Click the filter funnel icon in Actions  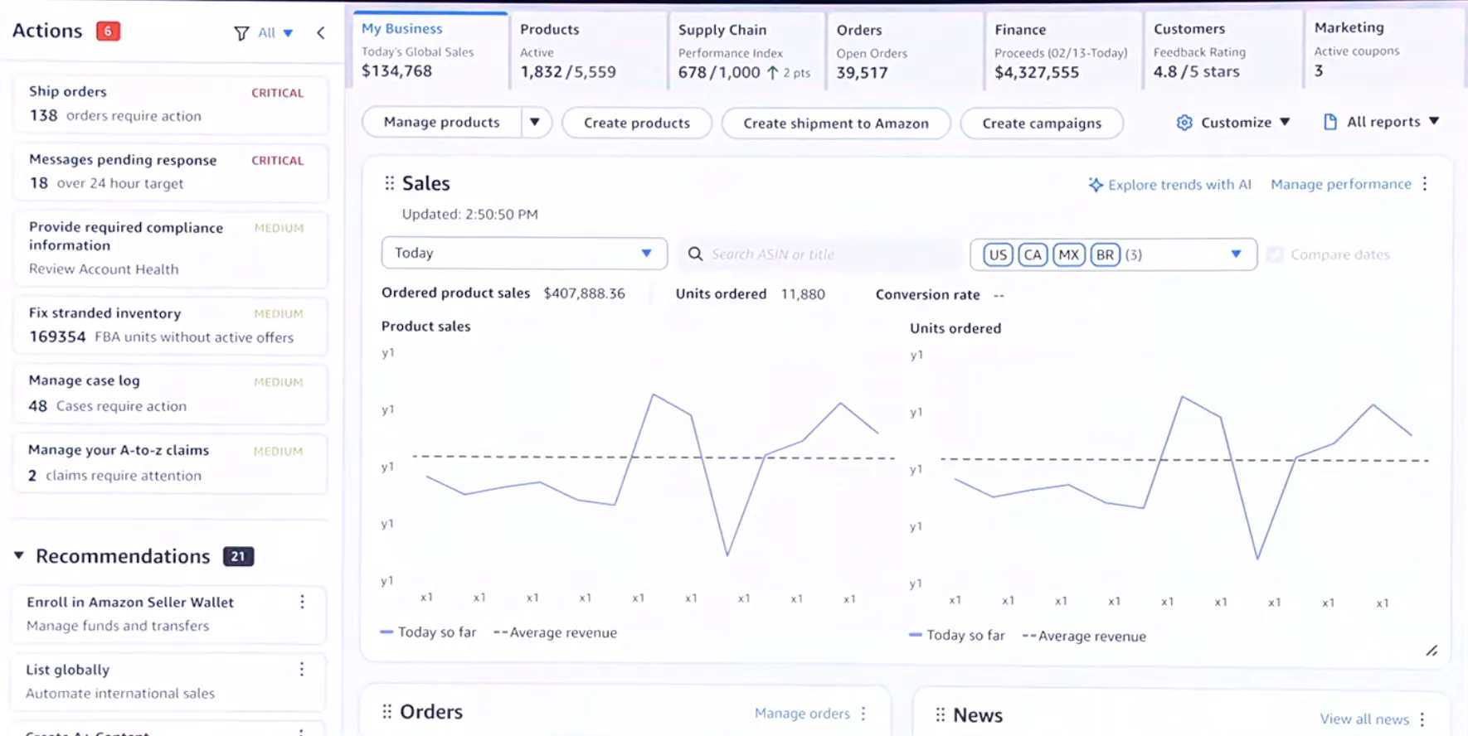241,33
